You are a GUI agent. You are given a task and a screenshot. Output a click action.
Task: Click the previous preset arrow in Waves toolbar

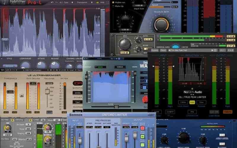click(51, 70)
